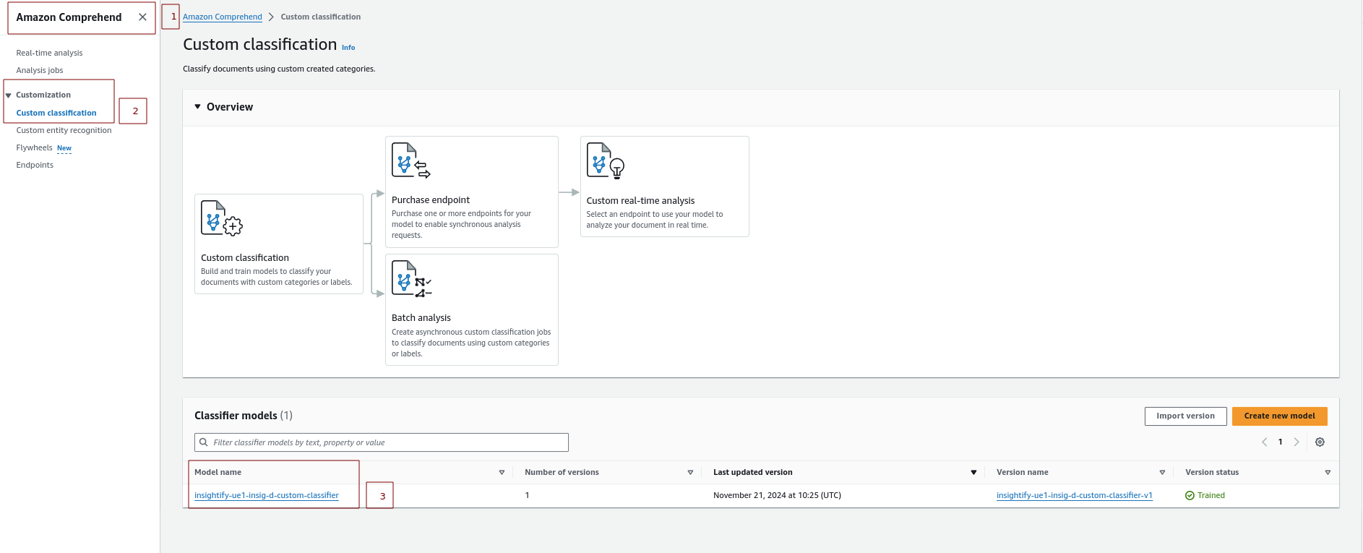Open insightify-ue1-insig-d-custom-classifier model link

coord(267,496)
